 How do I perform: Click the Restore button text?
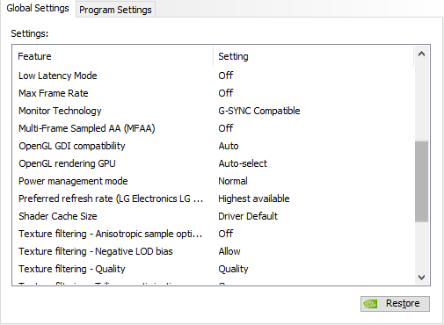tap(403, 303)
